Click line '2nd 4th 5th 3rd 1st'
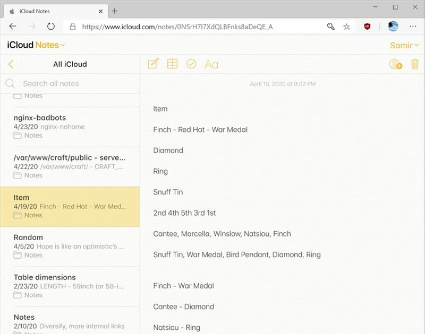The width and height of the screenshot is (425, 334). (x=184, y=213)
